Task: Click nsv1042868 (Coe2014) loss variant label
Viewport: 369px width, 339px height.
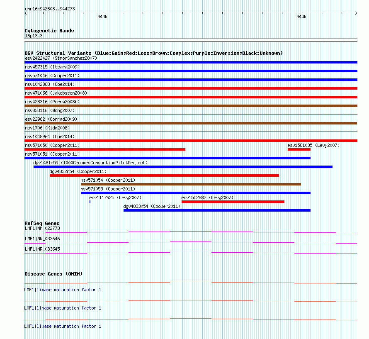Action: pos(50,84)
